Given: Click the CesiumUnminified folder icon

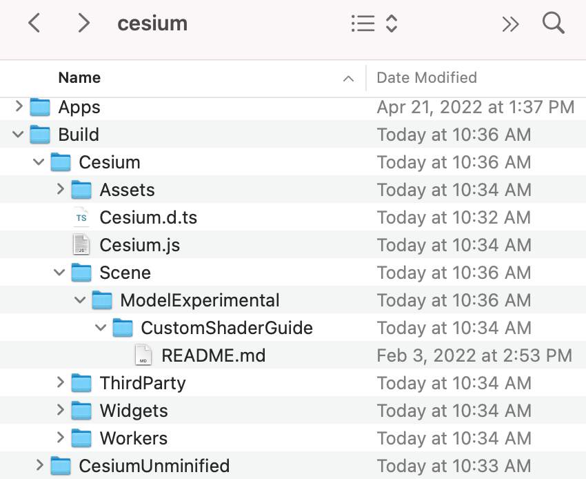Looking at the screenshot, I should [x=61, y=465].
